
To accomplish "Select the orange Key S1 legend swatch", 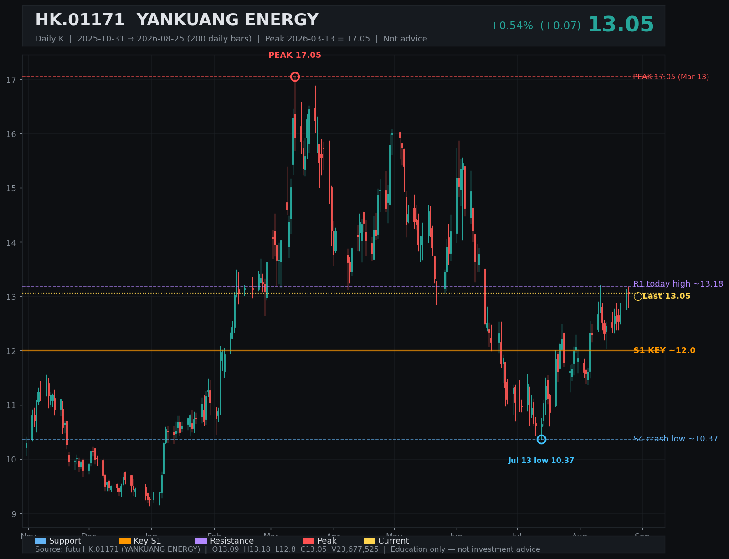I will (x=125, y=541).
